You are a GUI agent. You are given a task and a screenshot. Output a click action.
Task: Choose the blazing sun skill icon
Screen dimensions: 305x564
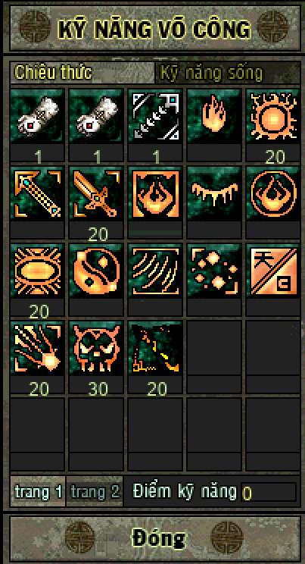273,116
